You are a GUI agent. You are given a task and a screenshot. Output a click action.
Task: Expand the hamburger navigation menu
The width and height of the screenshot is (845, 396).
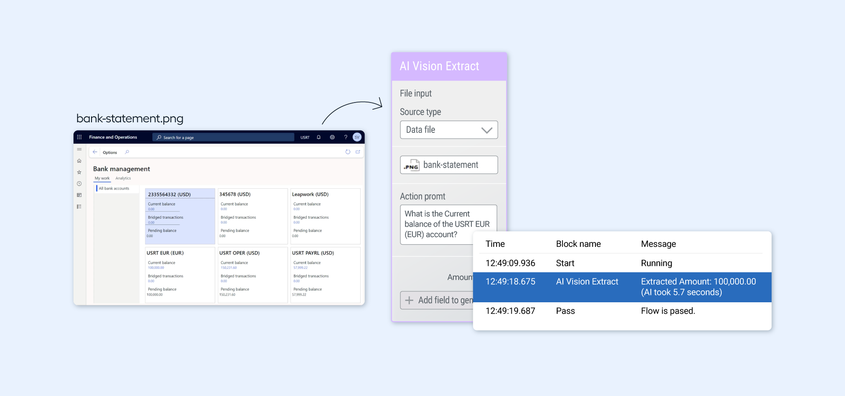pos(79,150)
